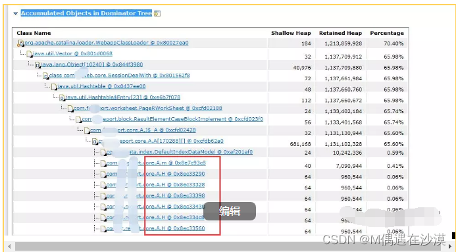Open the java.util.Hashtable @ 0x8437ee08 link
Screen dimensions: 456x252
(x=101, y=86)
